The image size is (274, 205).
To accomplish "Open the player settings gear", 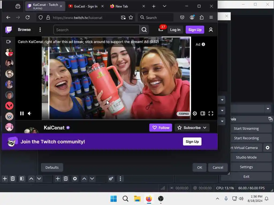I will click(x=195, y=113).
